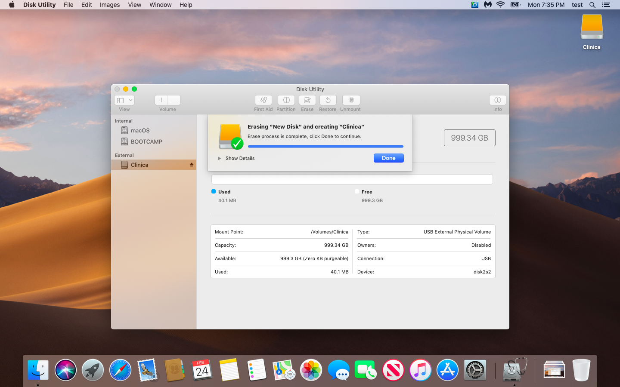Open the View sidebar dropdown
This screenshot has height=387, width=620.
(124, 100)
